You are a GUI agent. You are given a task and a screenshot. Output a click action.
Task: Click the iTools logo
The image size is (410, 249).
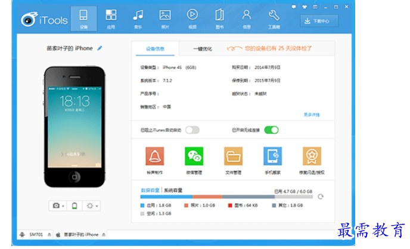tap(44, 19)
